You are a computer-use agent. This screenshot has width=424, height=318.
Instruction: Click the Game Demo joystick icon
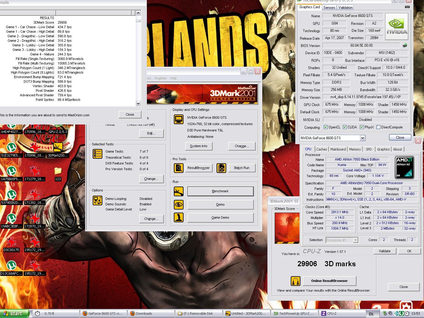[179, 217]
